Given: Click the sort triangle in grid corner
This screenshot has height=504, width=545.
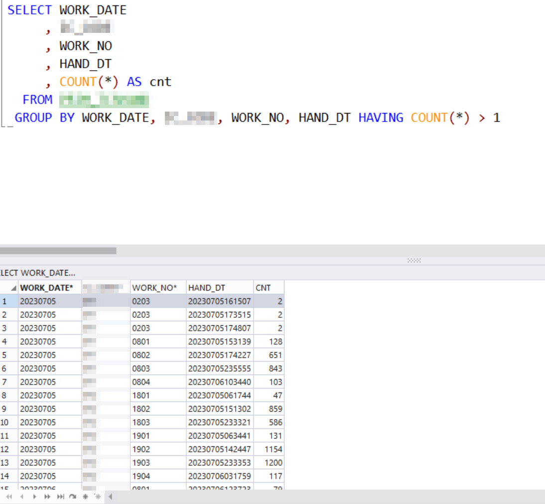Looking at the screenshot, I should [x=13, y=288].
